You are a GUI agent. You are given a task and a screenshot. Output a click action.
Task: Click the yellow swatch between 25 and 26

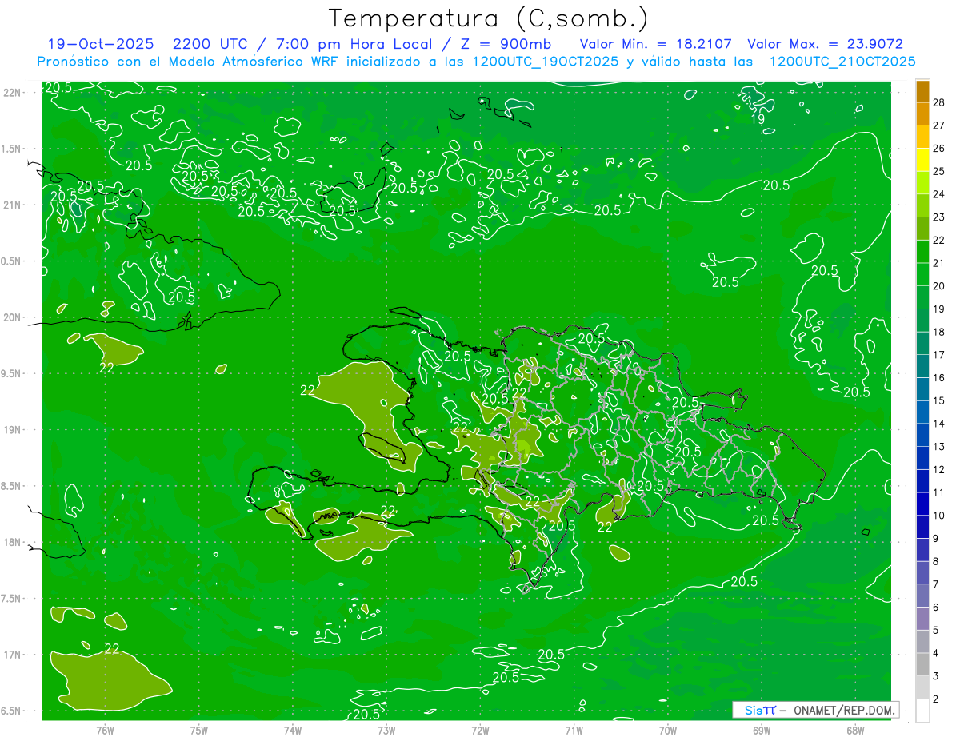922,159
